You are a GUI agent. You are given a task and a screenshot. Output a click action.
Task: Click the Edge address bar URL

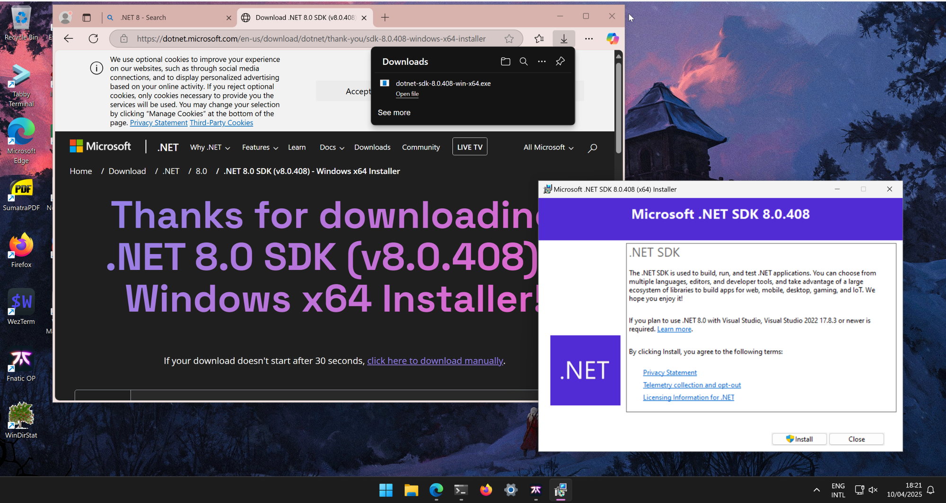click(x=311, y=39)
